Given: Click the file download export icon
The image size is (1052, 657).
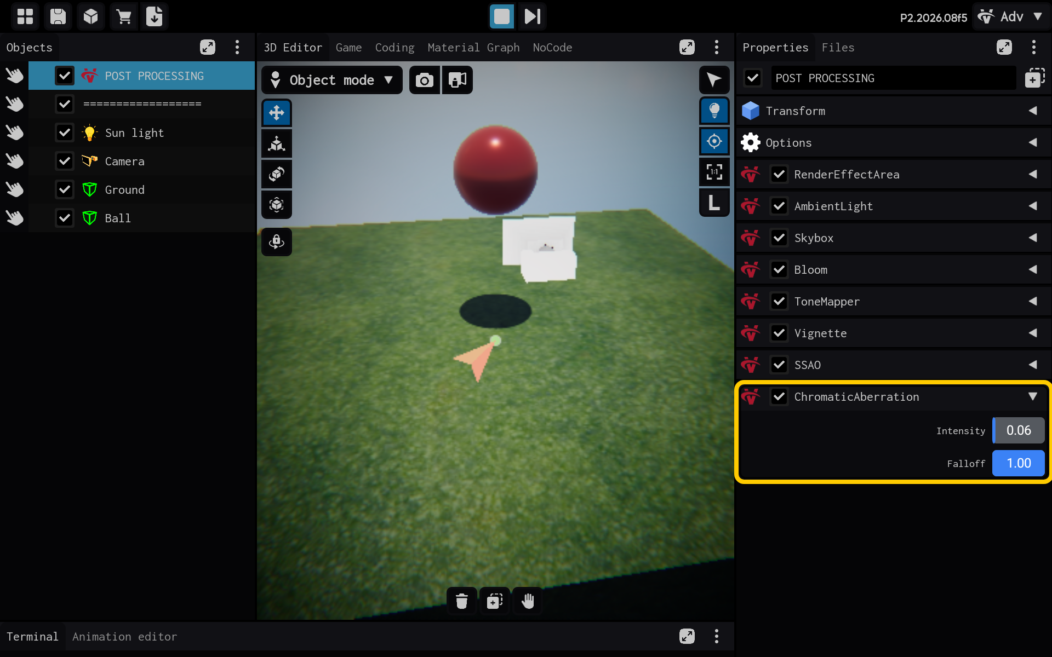Looking at the screenshot, I should point(155,16).
